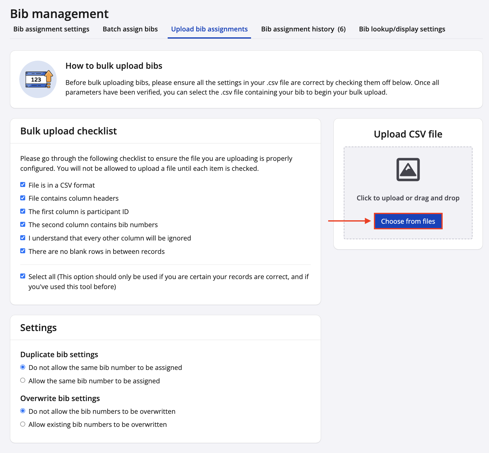Image resolution: width=489 pixels, height=453 pixels.
Task: Click the 'Click to upload or drag and drop' text
Action: 408,198
